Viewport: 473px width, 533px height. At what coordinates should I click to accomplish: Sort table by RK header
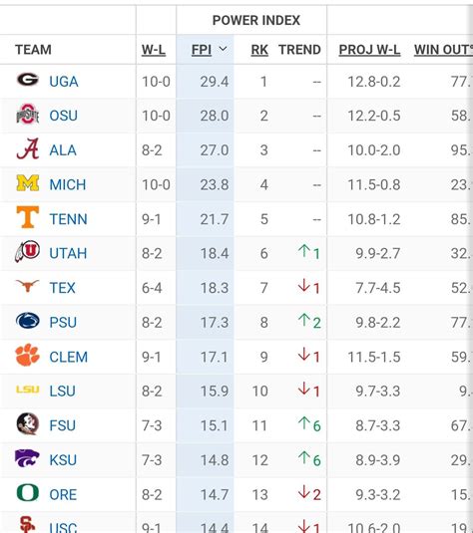[259, 50]
